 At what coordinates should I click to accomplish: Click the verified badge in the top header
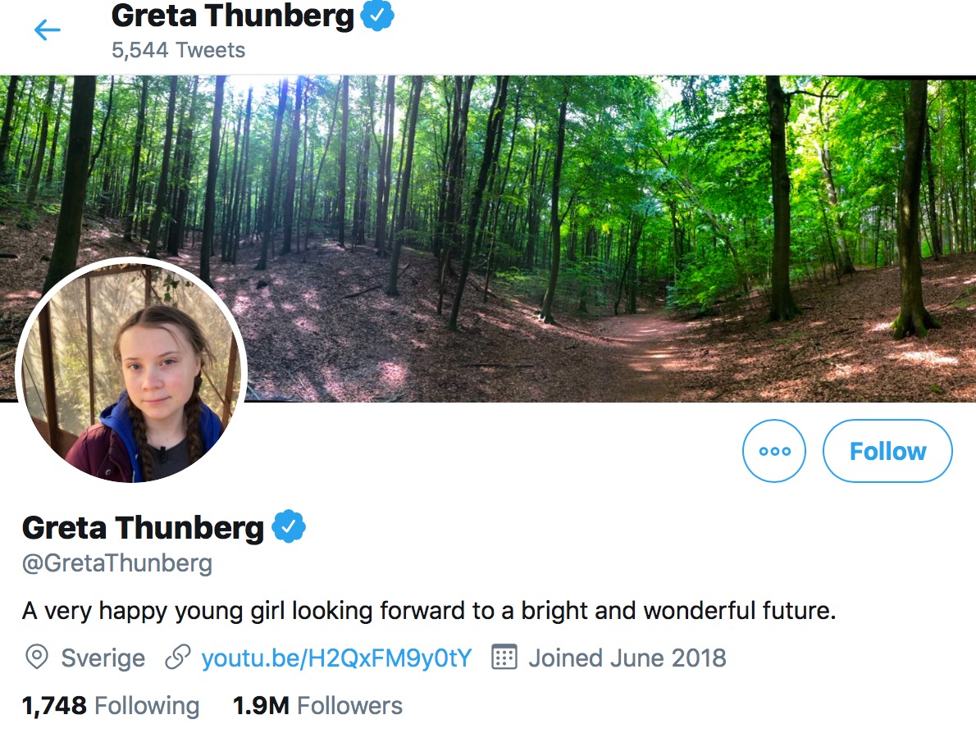378,16
